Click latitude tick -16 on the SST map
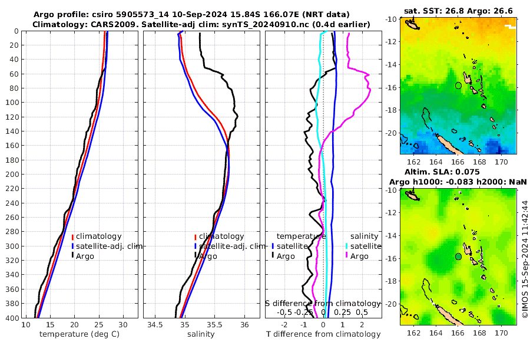Image resolution: width=530 pixels, height=342 pixels. coord(392,87)
